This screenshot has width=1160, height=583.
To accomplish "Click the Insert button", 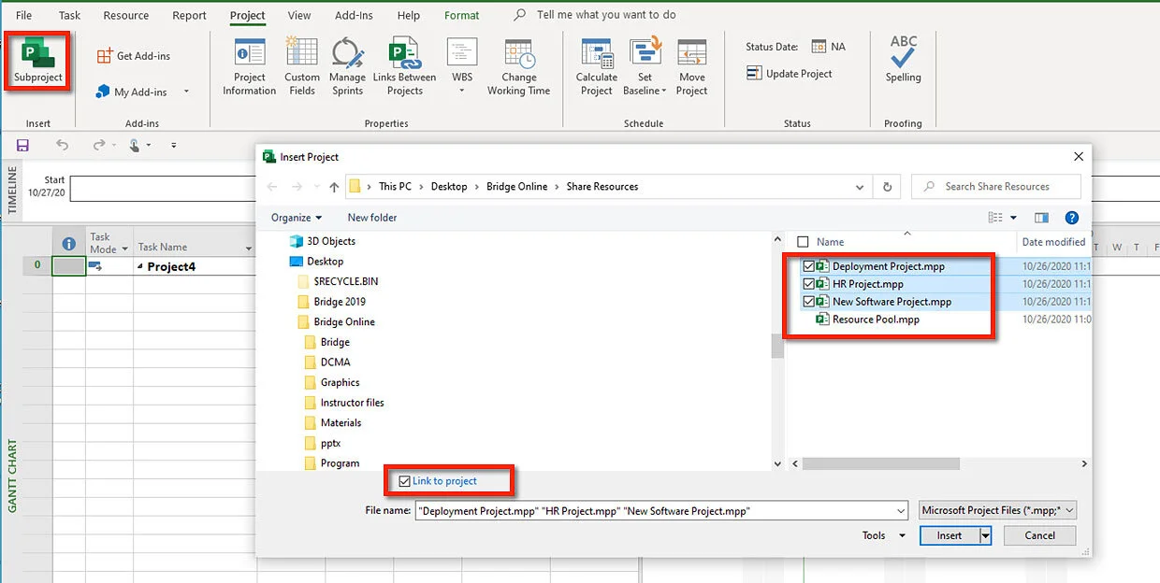I will tap(950, 536).
